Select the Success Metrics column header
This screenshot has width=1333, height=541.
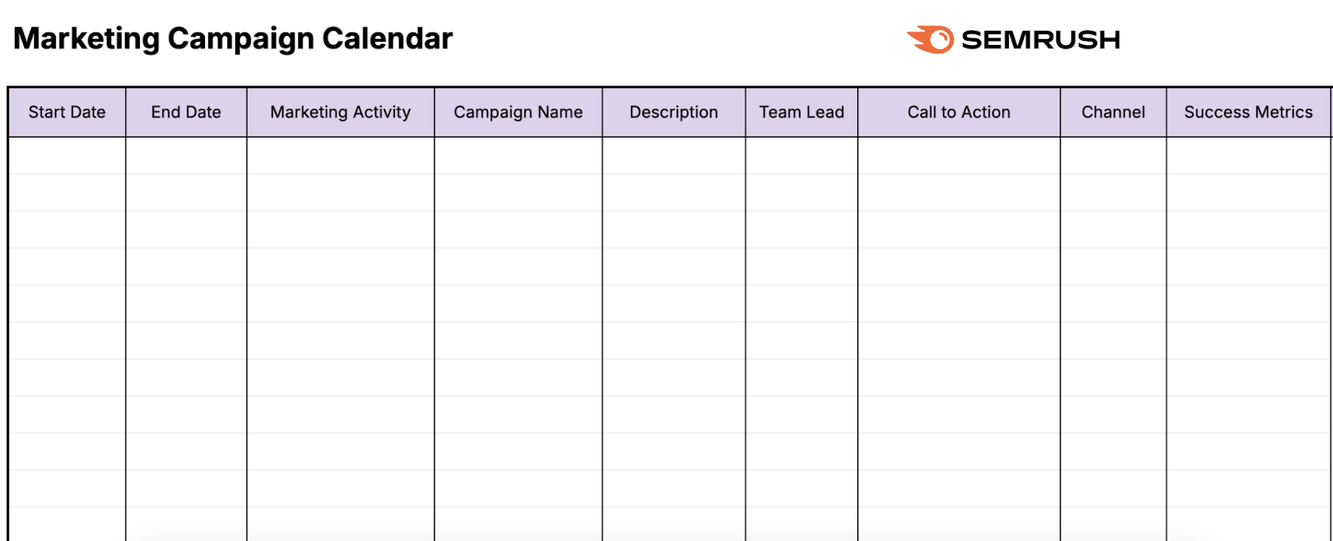(1248, 112)
